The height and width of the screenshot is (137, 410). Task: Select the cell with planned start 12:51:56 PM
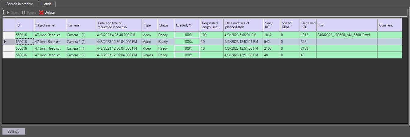[243, 48]
